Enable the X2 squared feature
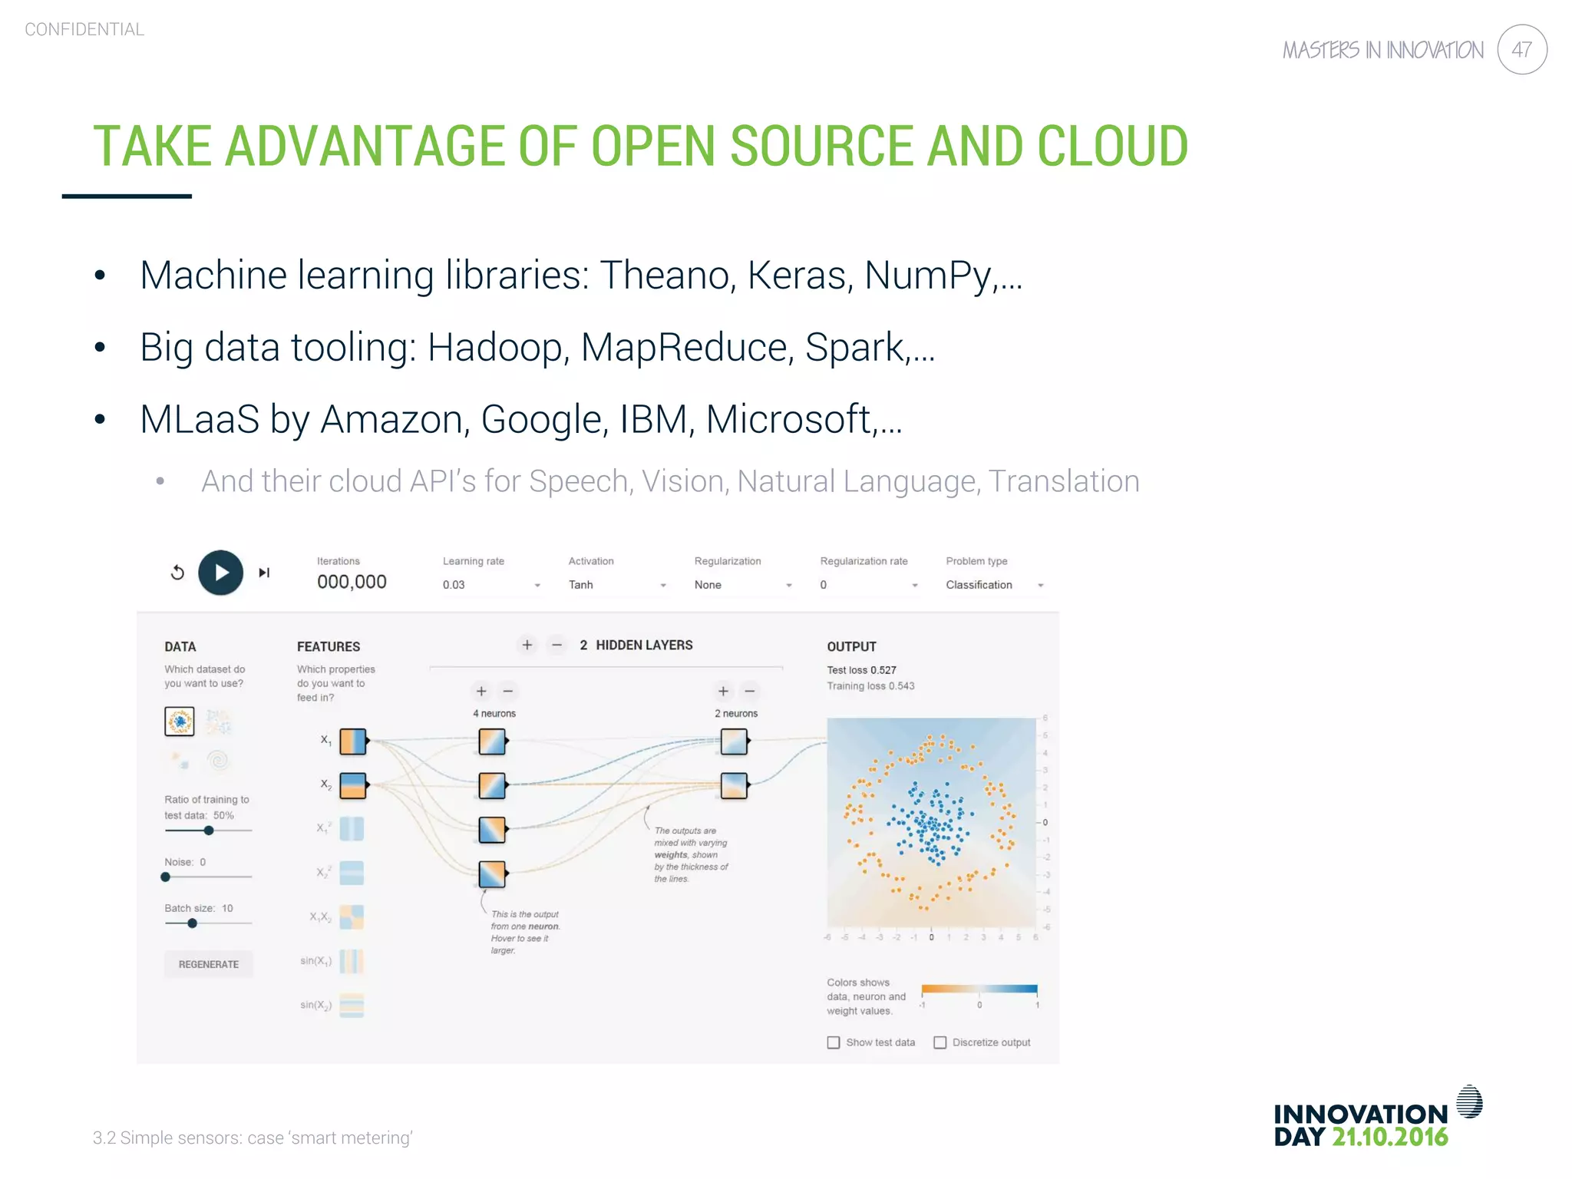Viewport: 1572px width, 1179px height. pyautogui.click(x=352, y=873)
